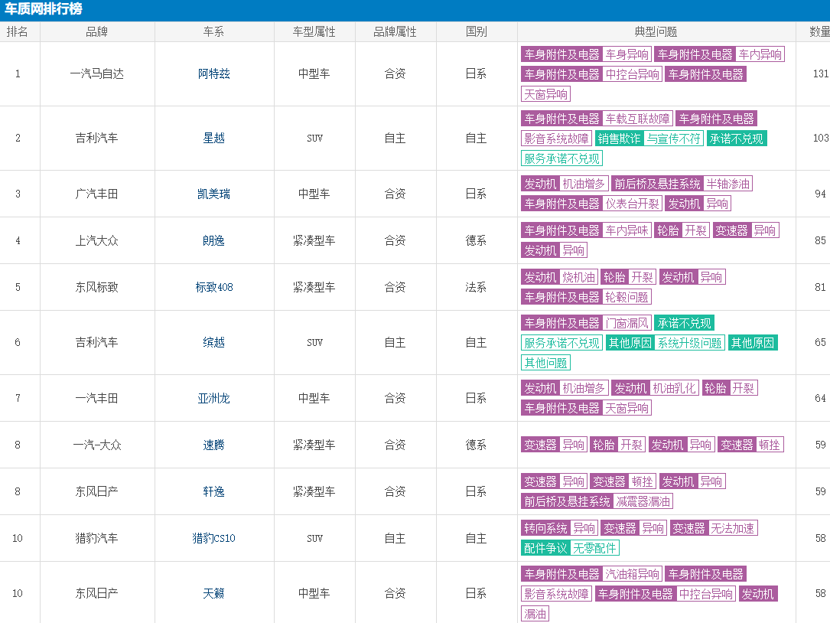Click the 其他问题 tag
This screenshot has height=623, width=830.
tap(545, 363)
